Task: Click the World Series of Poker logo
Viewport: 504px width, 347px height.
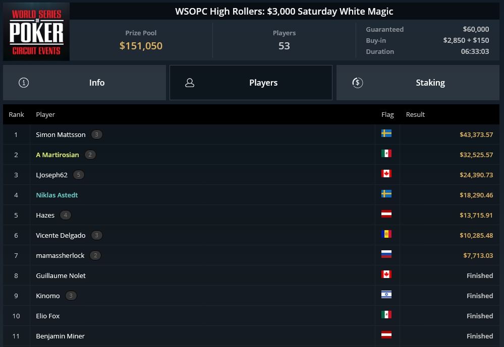Action: 36,31
